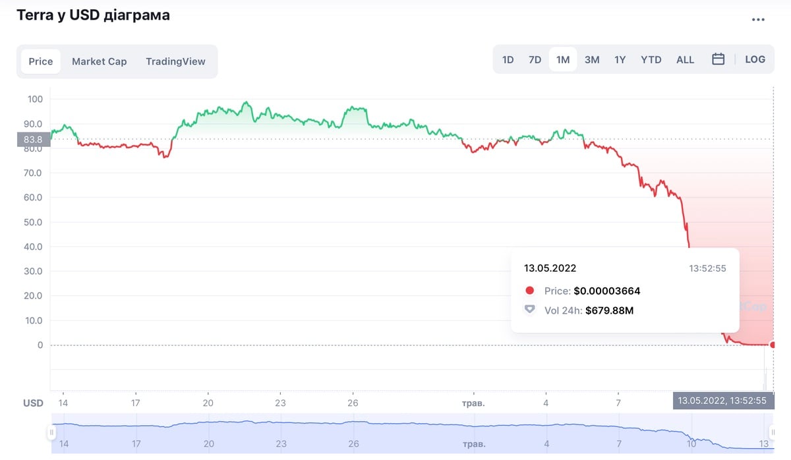Grab the left handle of the range navigator
Image resolution: width=791 pixels, height=460 pixels.
[x=51, y=432]
